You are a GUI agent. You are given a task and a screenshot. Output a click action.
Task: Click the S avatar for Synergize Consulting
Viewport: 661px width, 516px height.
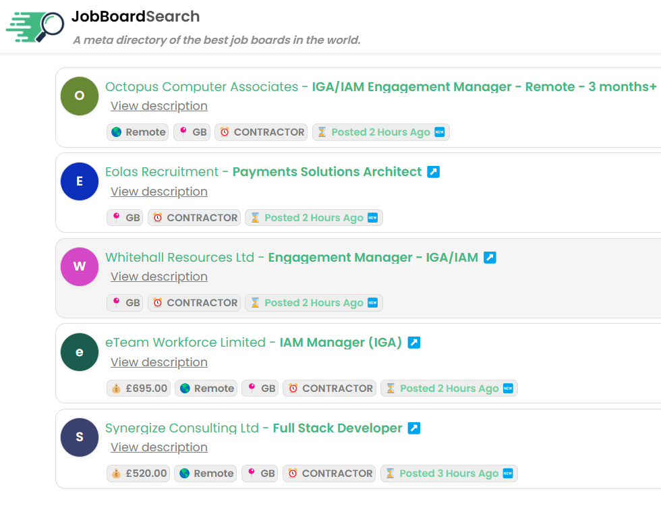click(80, 437)
